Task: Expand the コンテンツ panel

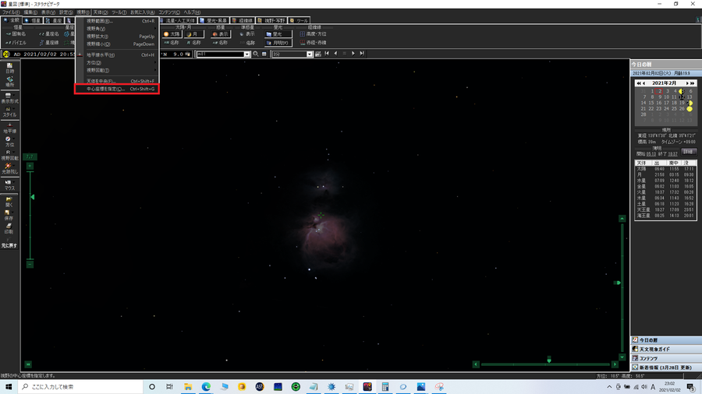Action: tap(666, 358)
